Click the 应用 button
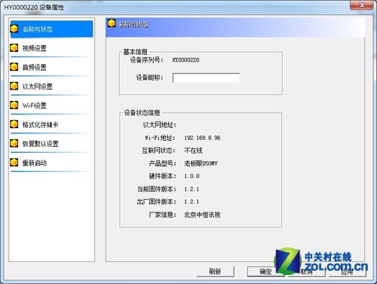 coord(347,271)
